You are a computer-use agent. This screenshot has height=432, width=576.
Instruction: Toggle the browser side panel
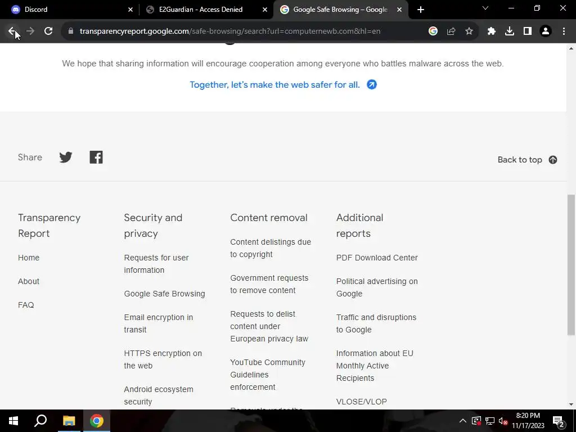click(528, 31)
